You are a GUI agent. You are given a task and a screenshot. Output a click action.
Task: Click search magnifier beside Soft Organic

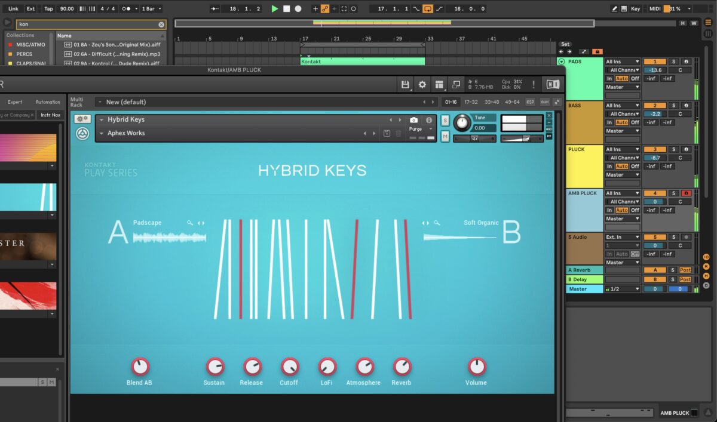click(x=437, y=223)
